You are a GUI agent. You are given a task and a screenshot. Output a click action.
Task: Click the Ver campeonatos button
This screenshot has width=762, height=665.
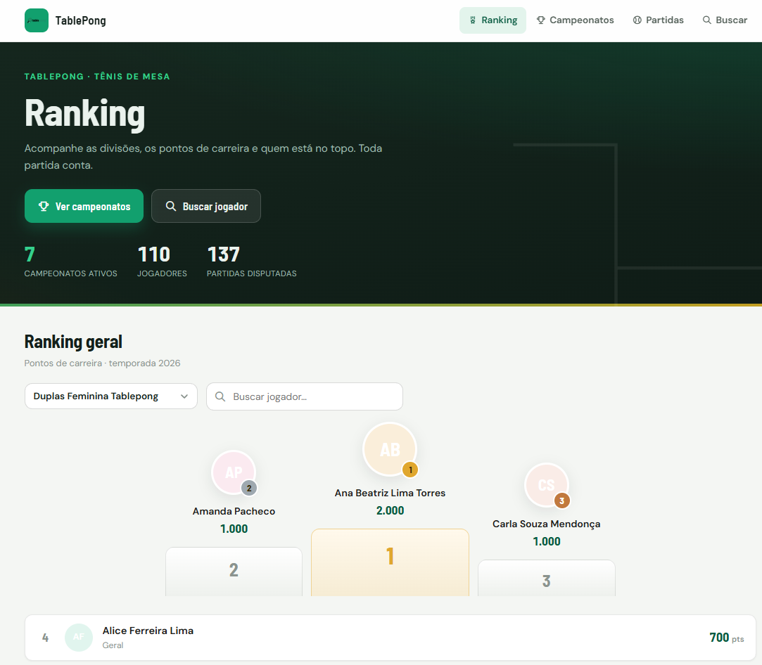(84, 206)
